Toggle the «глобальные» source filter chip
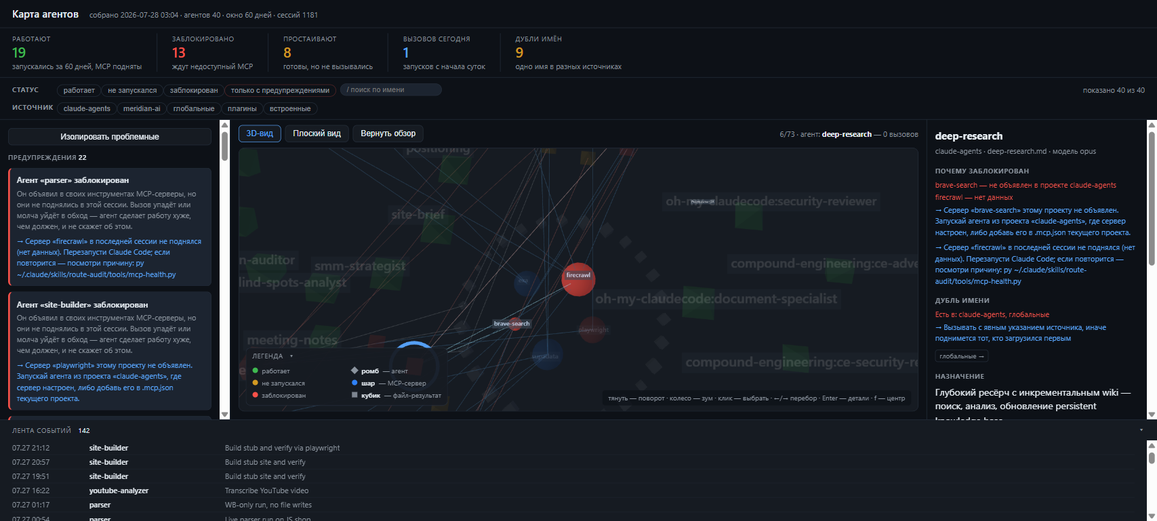This screenshot has height=521, width=1157. 194,108
